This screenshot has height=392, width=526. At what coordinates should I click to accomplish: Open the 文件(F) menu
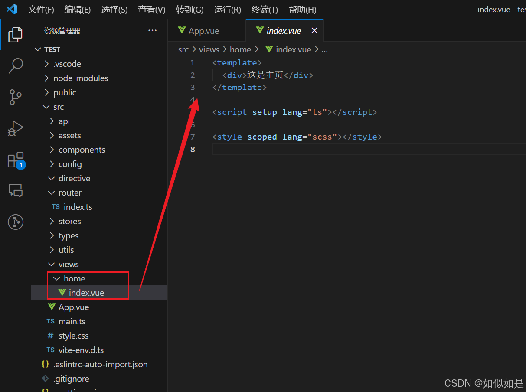41,10
